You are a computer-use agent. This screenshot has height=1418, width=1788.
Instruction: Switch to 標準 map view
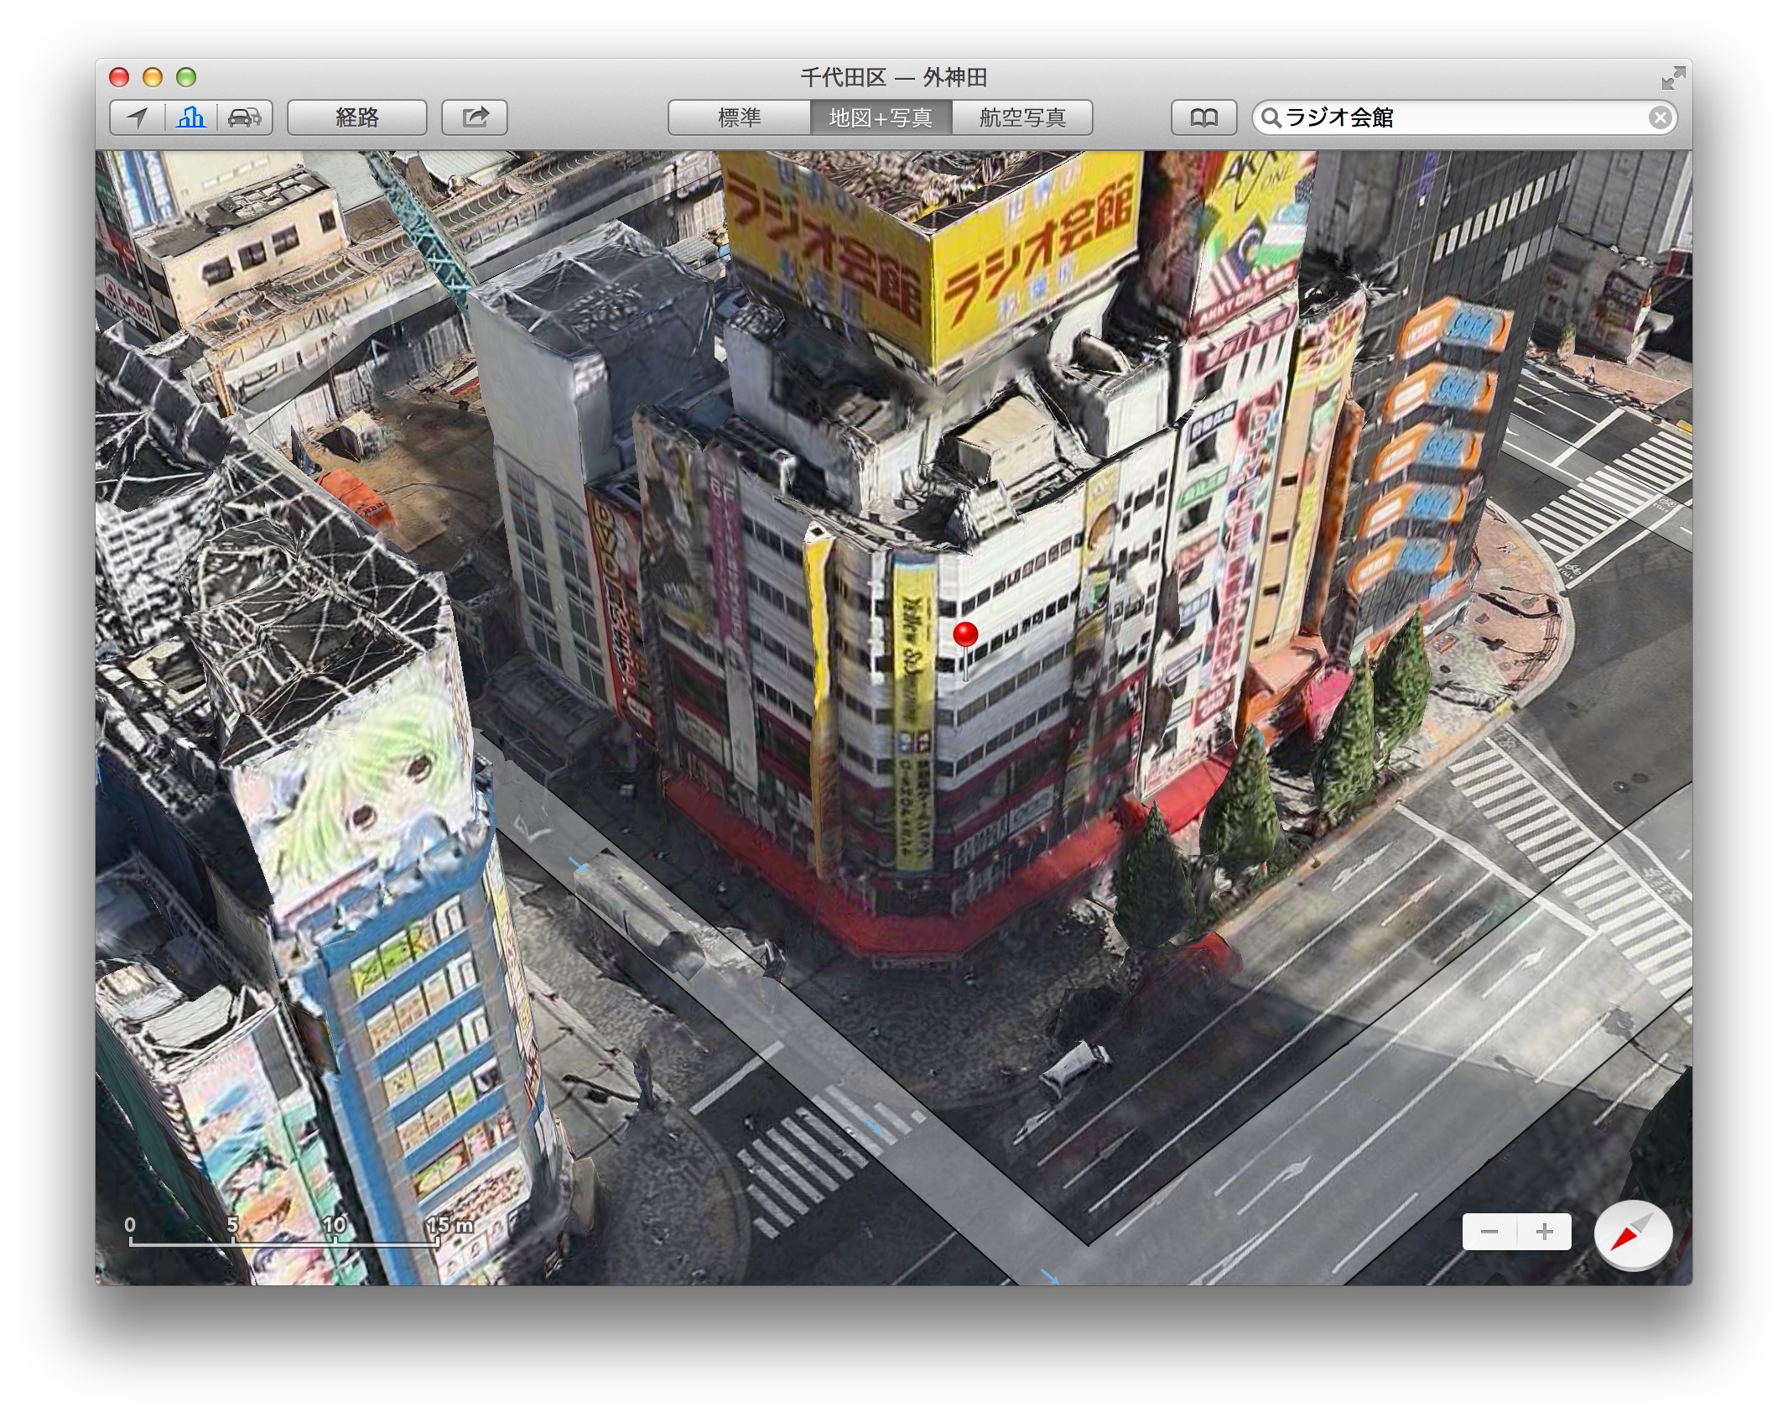pyautogui.click(x=739, y=117)
